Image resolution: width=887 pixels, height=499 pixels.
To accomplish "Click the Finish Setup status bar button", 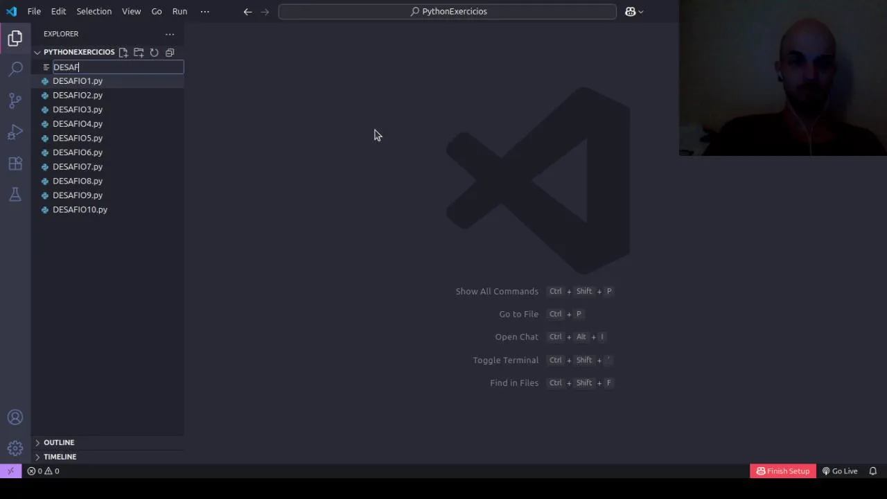I will pyautogui.click(x=782, y=471).
